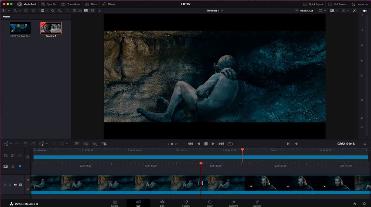Select the source clip viewer mode icon
371x207 pixels.
(x=75, y=11)
